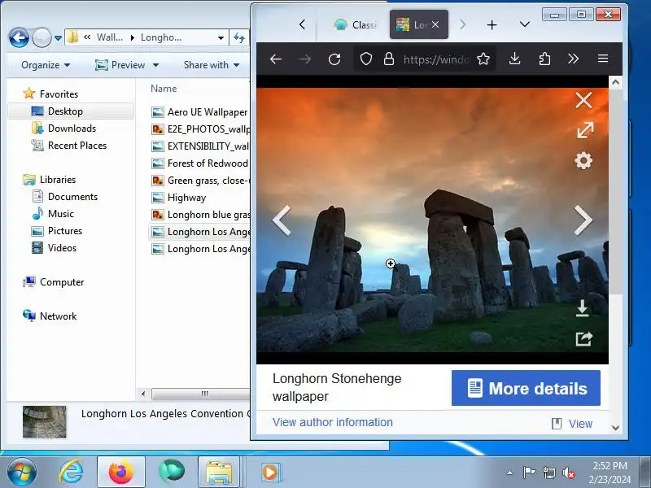This screenshot has width=651, height=488.
Task: Select the Aero UE Wallpaper file
Action: click(199, 112)
